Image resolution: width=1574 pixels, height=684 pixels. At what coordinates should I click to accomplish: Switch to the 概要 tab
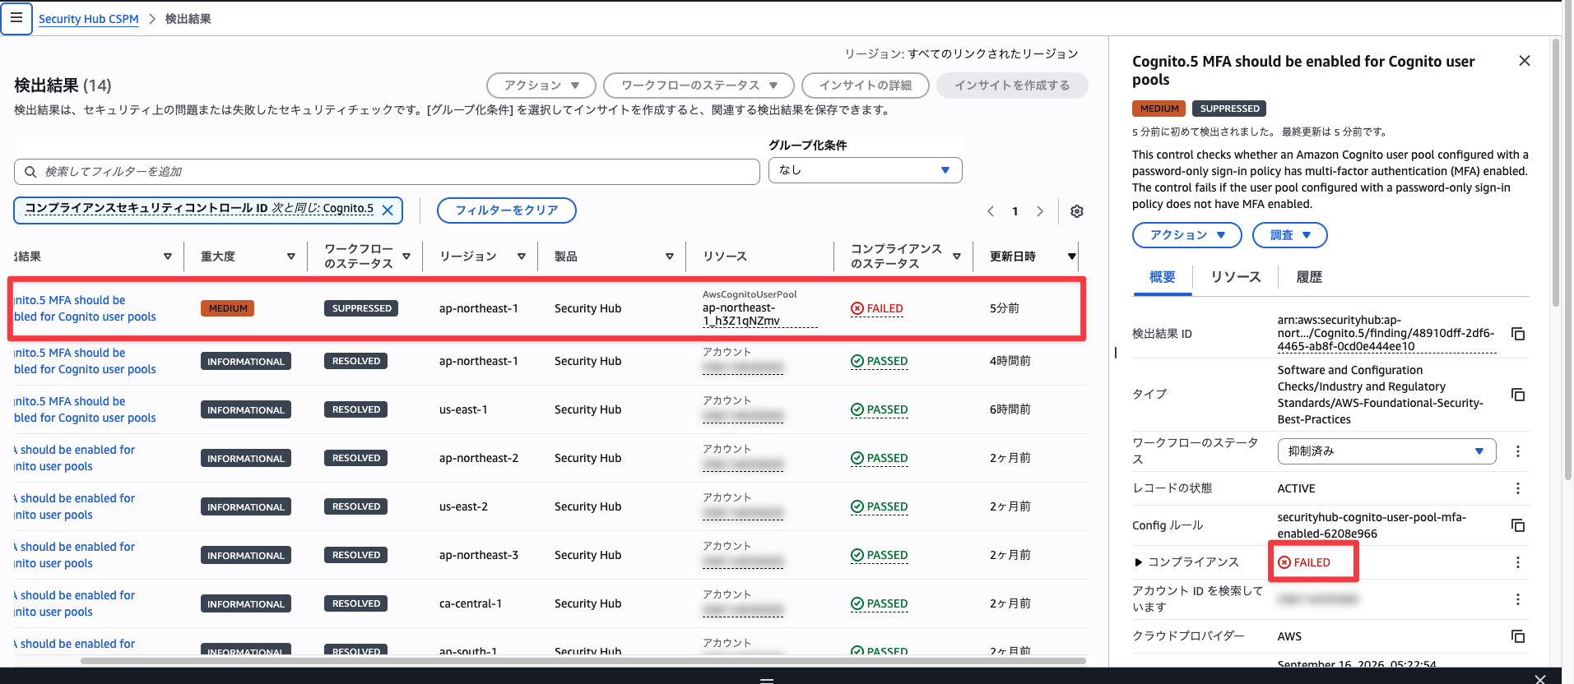pyautogui.click(x=1162, y=277)
